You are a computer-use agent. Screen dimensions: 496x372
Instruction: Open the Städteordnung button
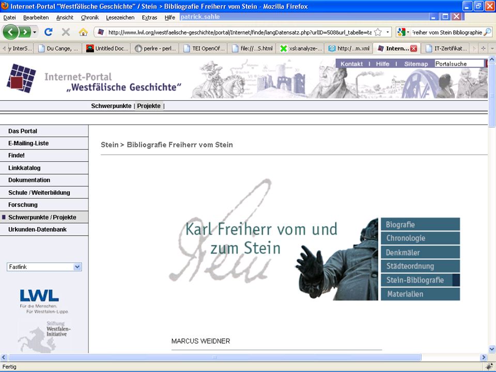pos(420,266)
